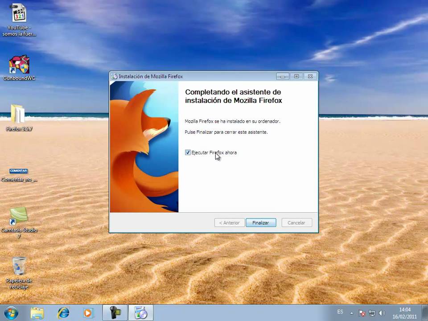Select the Comentar_no desktop icon
This screenshot has height=321, width=428.
pos(19,175)
